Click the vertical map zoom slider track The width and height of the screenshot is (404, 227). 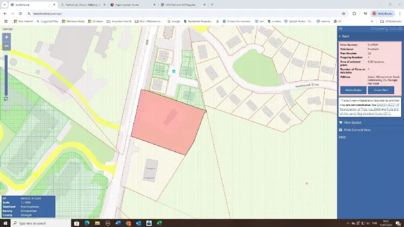click(x=5, y=73)
